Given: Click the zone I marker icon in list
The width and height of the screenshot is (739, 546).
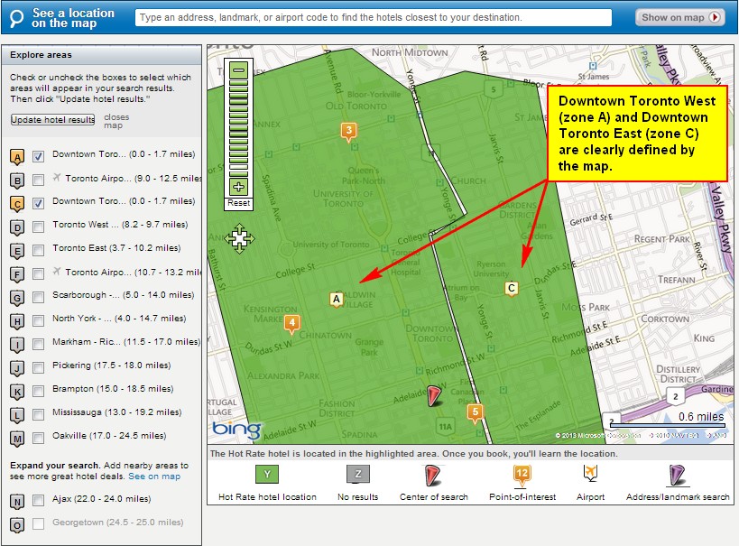Looking at the screenshot, I should point(17,345).
